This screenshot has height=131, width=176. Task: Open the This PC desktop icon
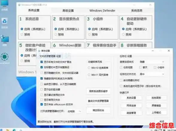click(4, 3)
